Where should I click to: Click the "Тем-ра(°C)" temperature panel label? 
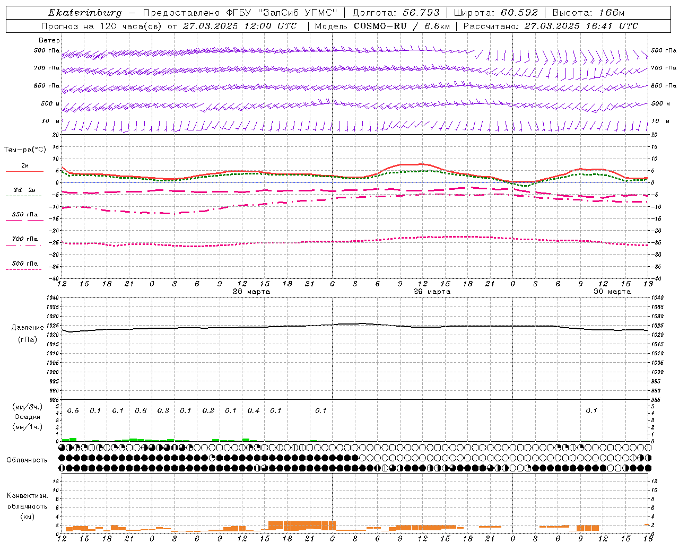pos(25,150)
